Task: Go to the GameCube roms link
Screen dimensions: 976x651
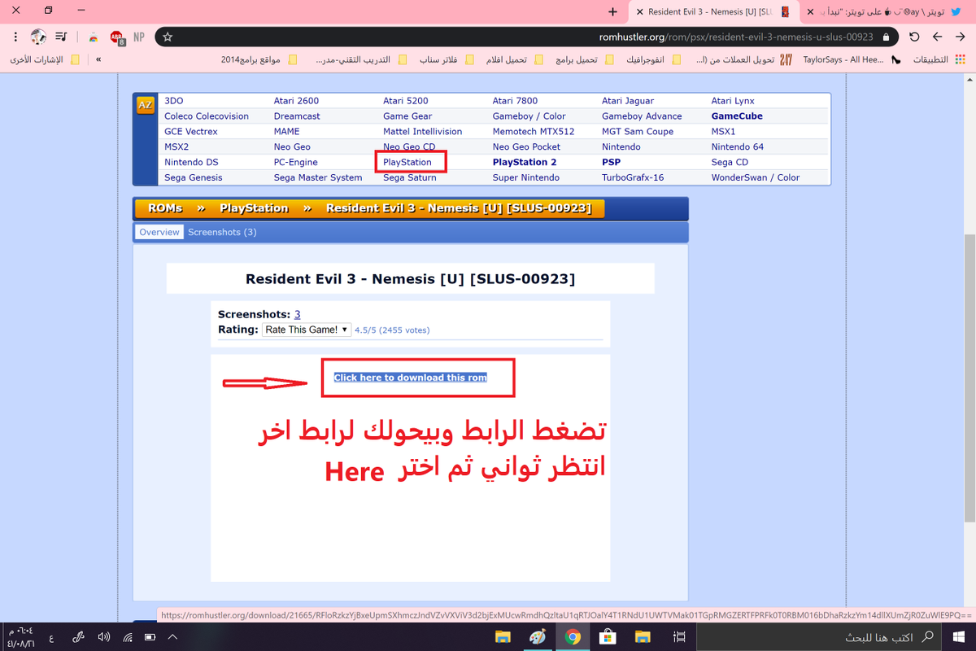Action: [737, 116]
